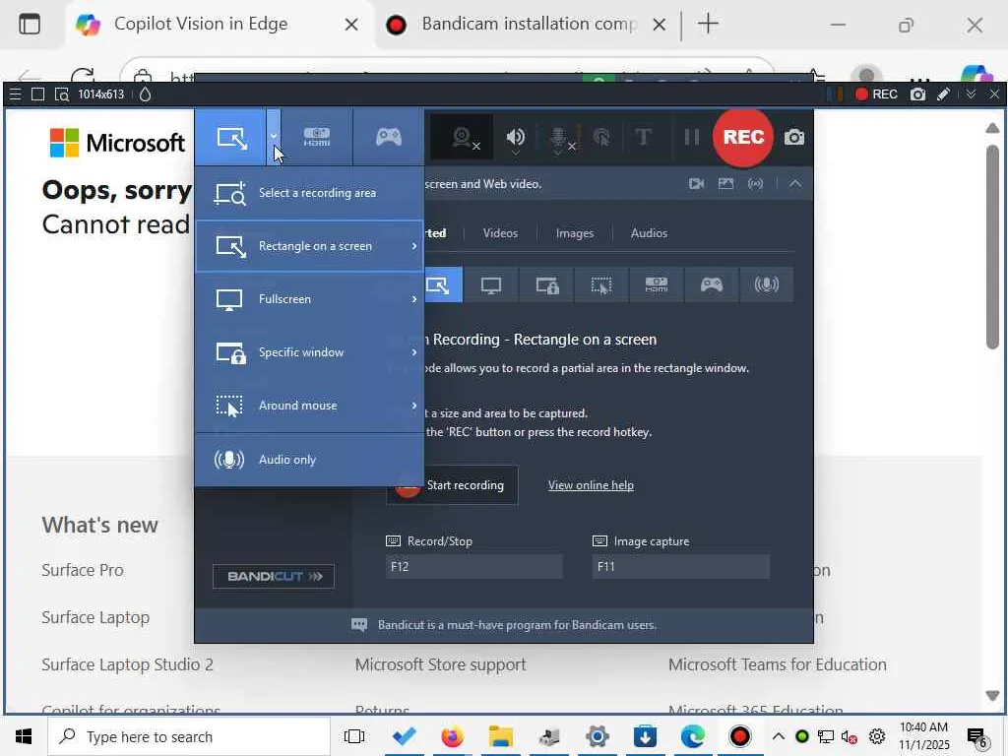This screenshot has width=1008, height=756.
Task: Click double chevron down on recording bar
Action: click(x=971, y=94)
